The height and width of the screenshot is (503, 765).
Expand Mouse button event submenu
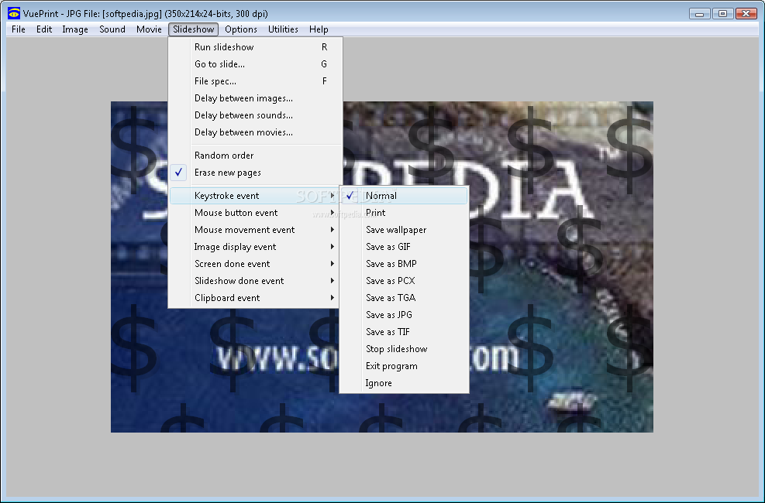[255, 213]
